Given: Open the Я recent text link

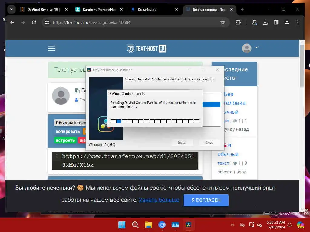Looking at the screenshot, I should pyautogui.click(x=229, y=146).
